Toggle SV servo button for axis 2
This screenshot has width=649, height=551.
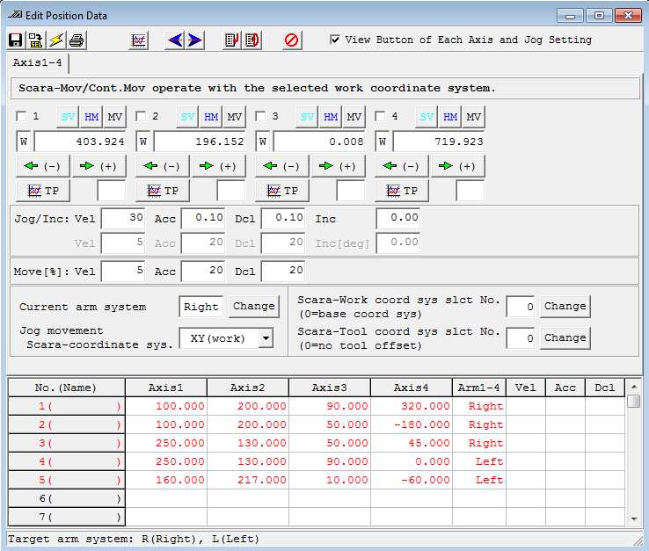click(187, 117)
